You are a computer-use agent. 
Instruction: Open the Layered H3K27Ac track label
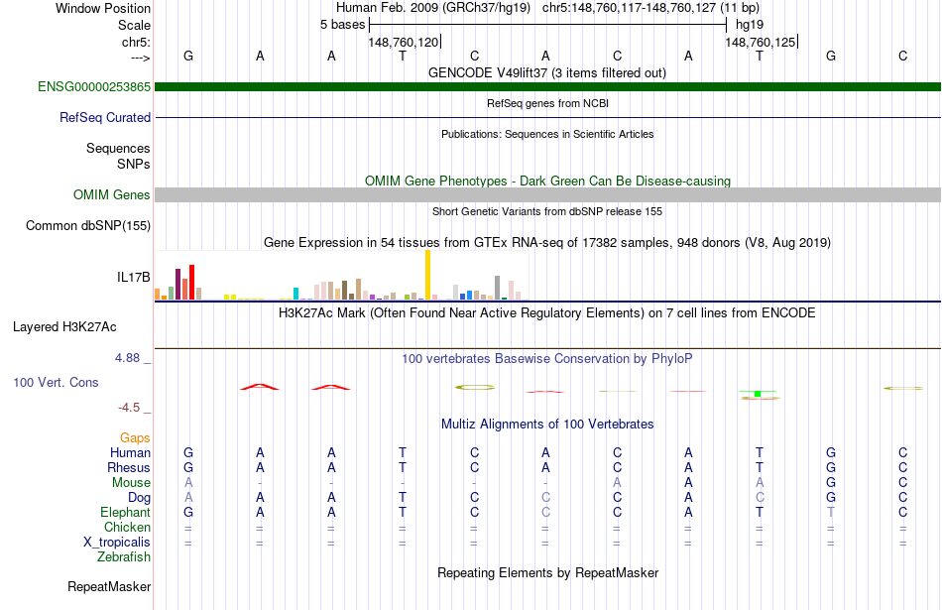(x=64, y=327)
